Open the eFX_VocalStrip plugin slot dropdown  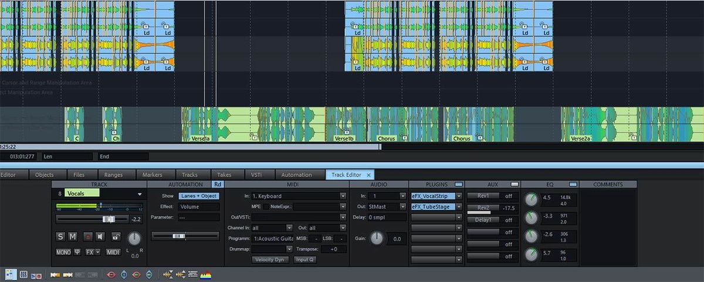(x=459, y=196)
